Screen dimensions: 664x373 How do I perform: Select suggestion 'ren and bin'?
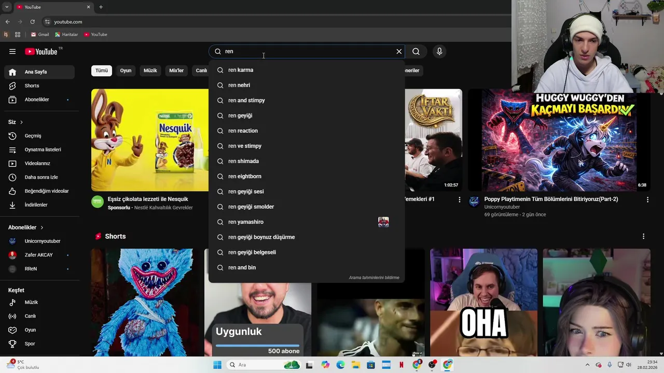coord(307,267)
